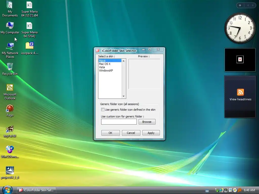
Task: Select the WinCDEmu desktop icon
Action: [10, 152]
